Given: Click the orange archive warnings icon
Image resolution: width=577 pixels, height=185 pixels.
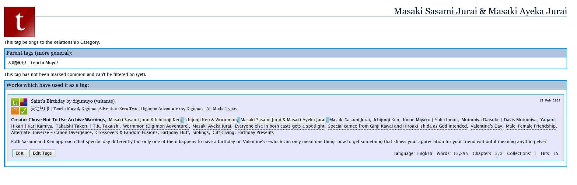Looking at the screenshot, I should point(15,111).
